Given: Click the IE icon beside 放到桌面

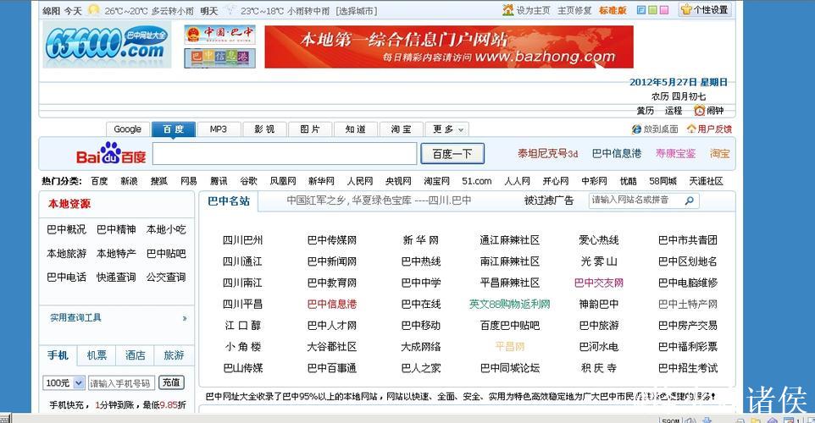Looking at the screenshot, I should tap(636, 129).
